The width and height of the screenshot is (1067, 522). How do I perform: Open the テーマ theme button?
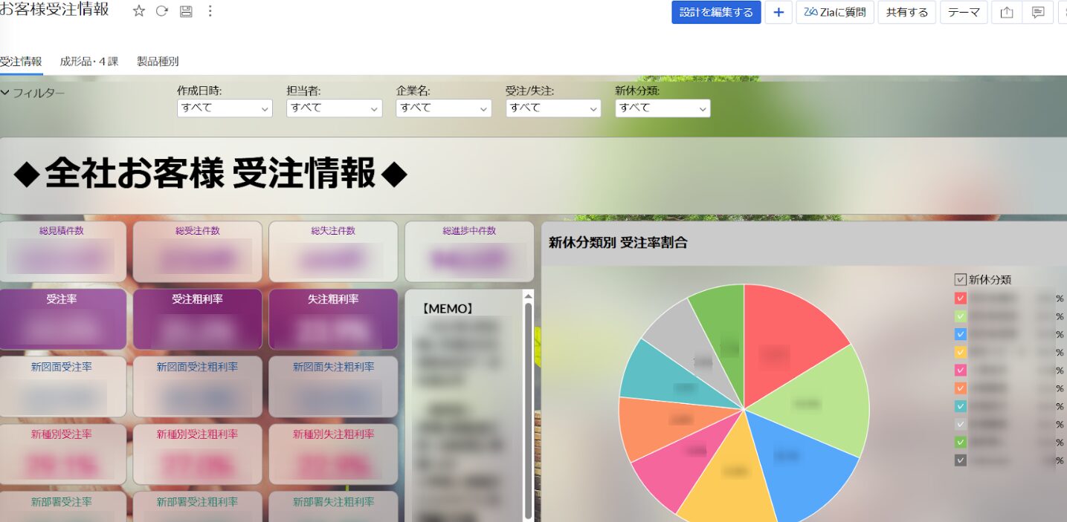pyautogui.click(x=964, y=13)
